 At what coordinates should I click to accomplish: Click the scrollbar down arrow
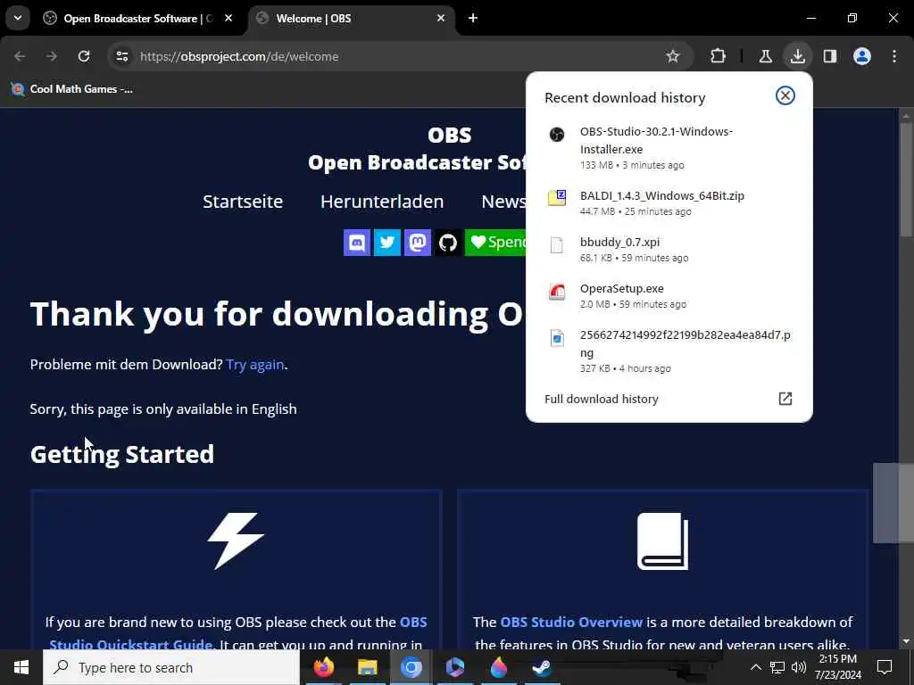tap(905, 641)
